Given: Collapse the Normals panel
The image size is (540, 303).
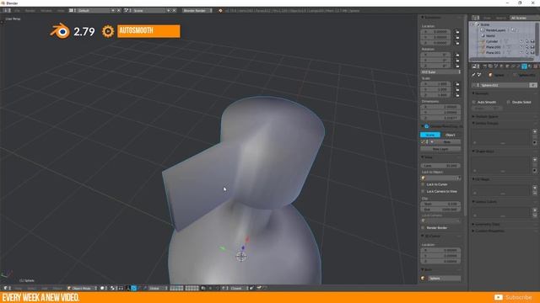Looking at the screenshot, I should point(482,93).
